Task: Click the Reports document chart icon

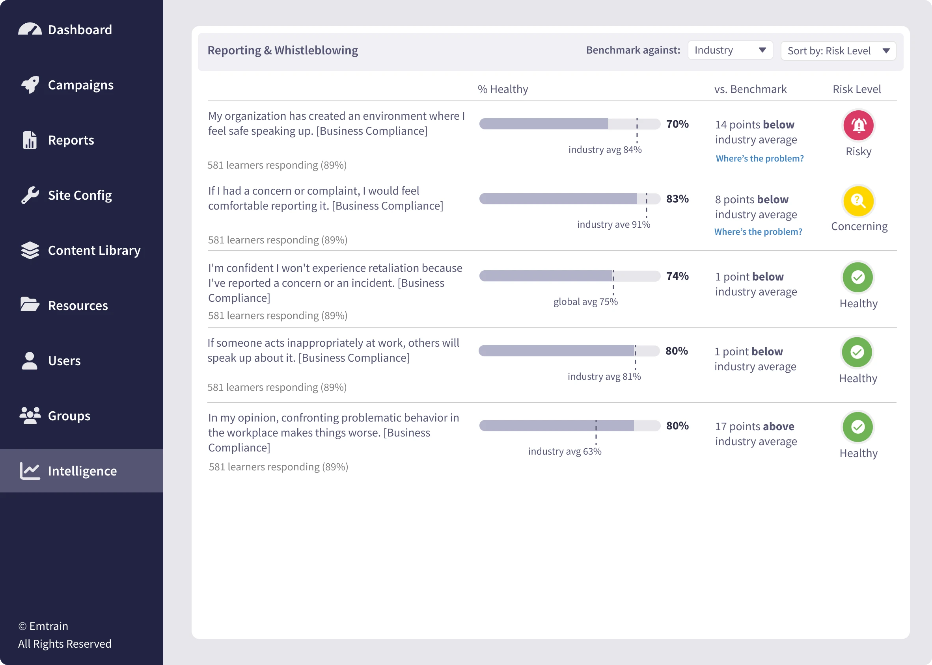Action: (x=30, y=140)
